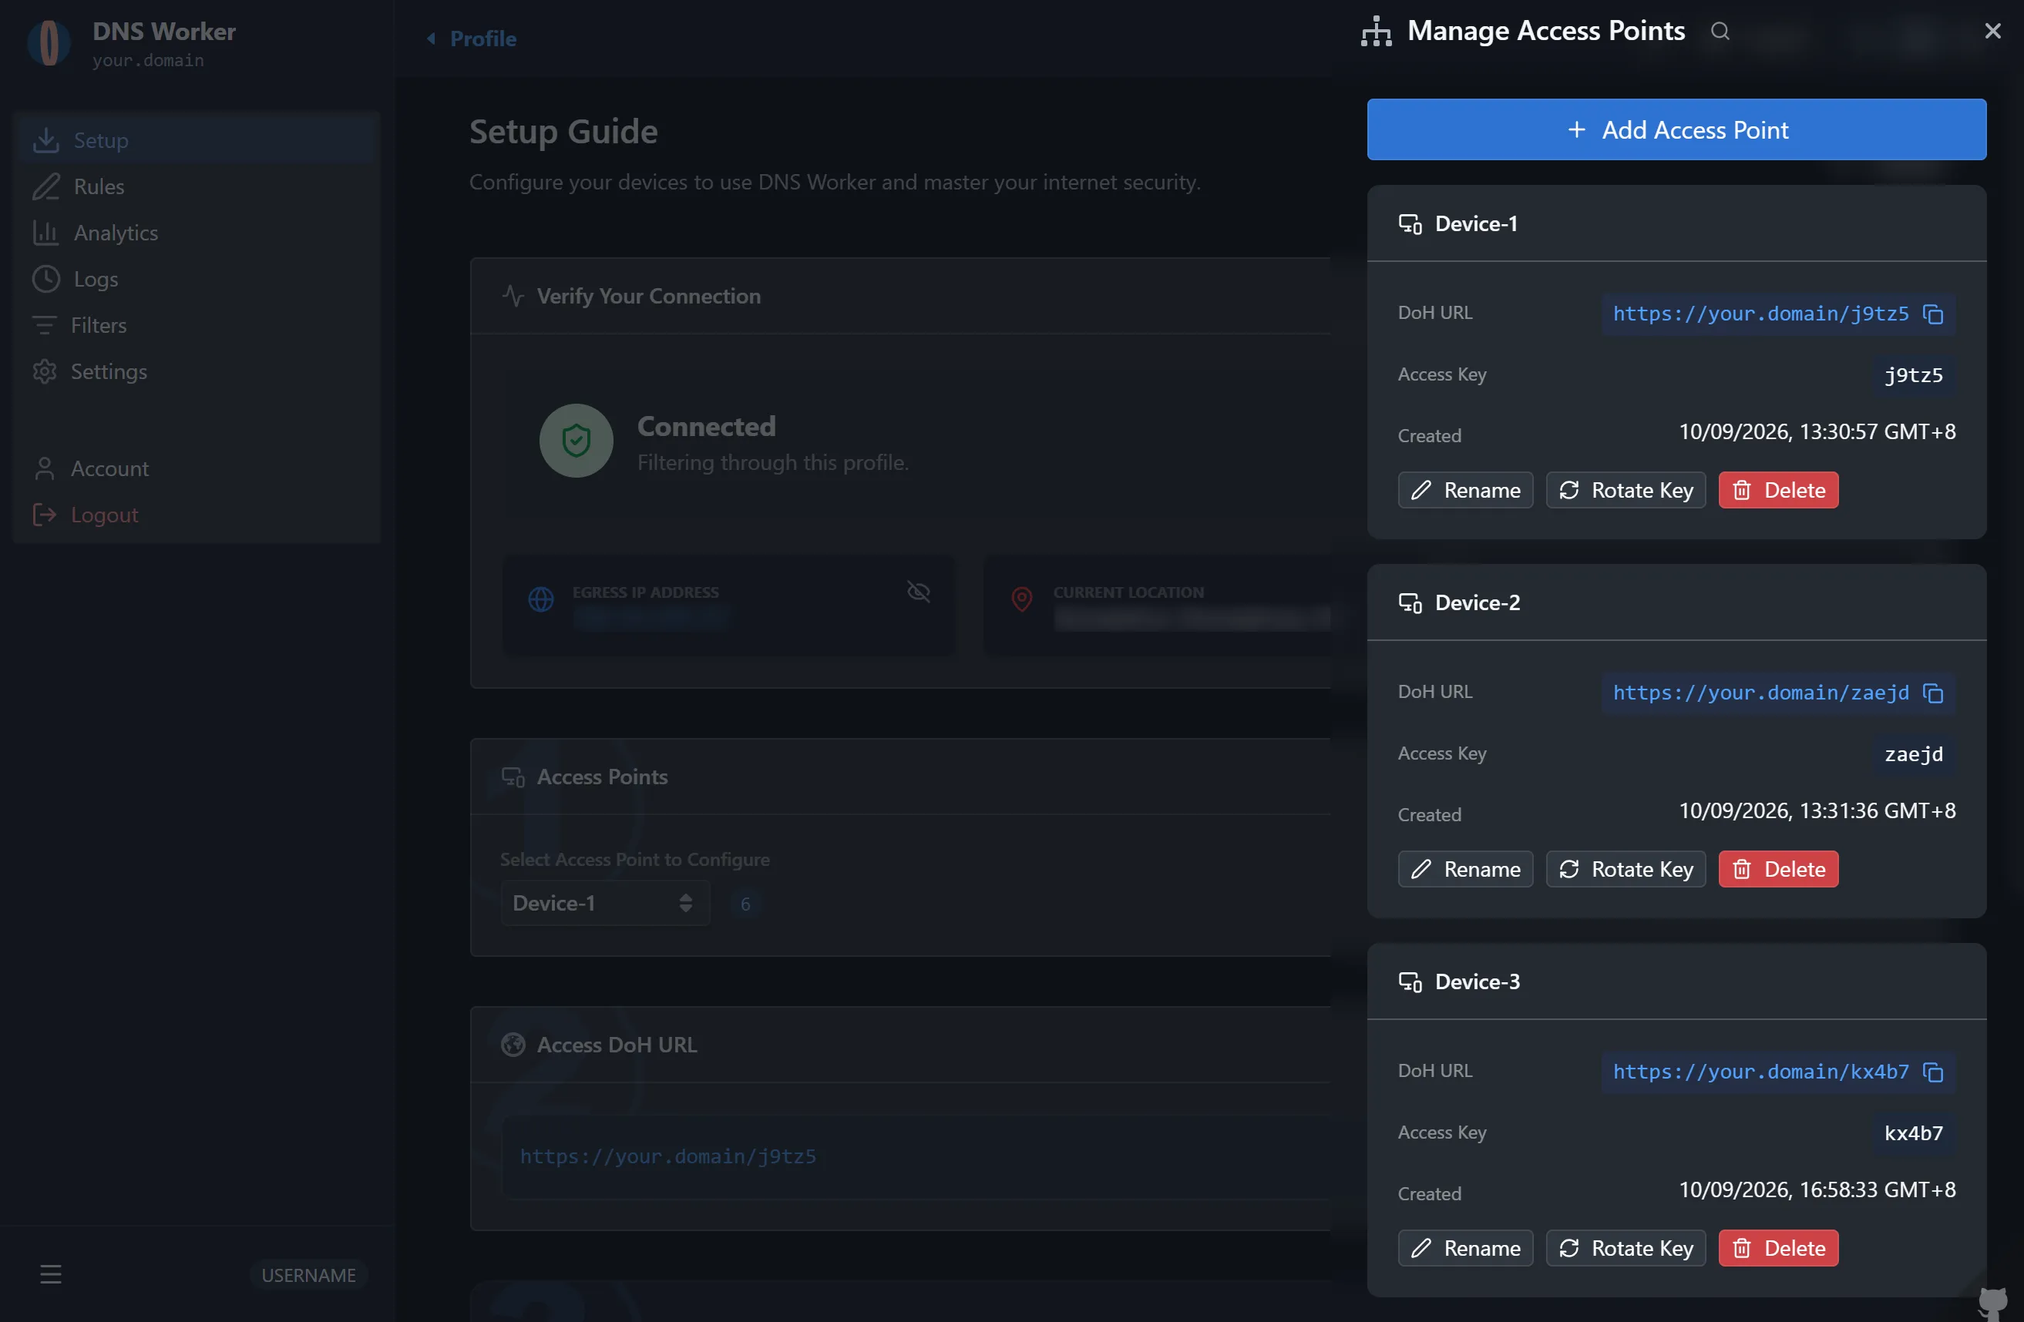Open Setup in the sidebar
Screen dimensions: 2024x1322
pyautogui.click(x=197, y=140)
